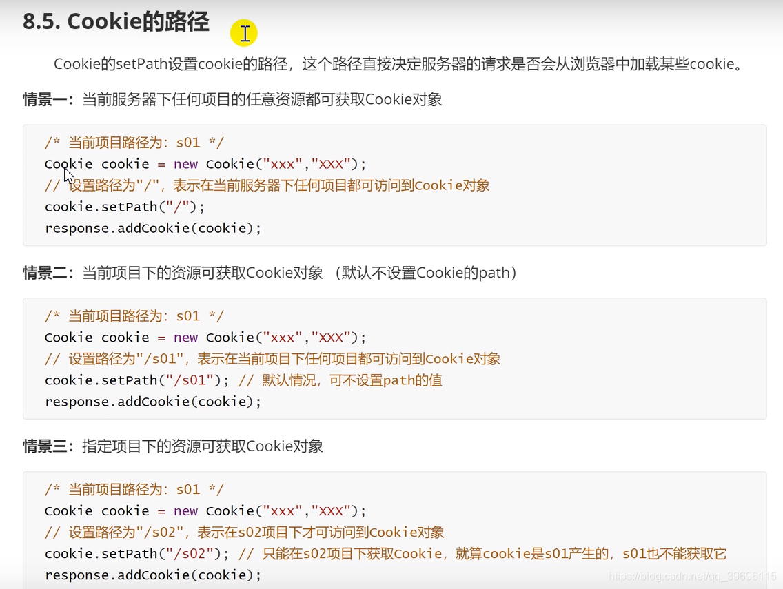Click the third code block's 'new Cookie("xxx","XXX")' line
This screenshot has width=783, height=589.
click(x=205, y=510)
